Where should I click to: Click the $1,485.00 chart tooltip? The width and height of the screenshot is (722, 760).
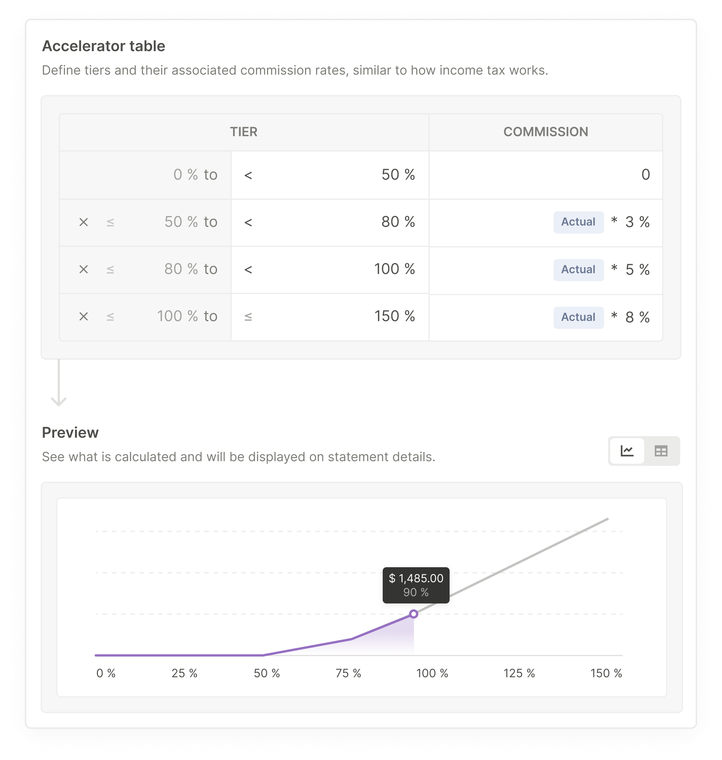(416, 585)
